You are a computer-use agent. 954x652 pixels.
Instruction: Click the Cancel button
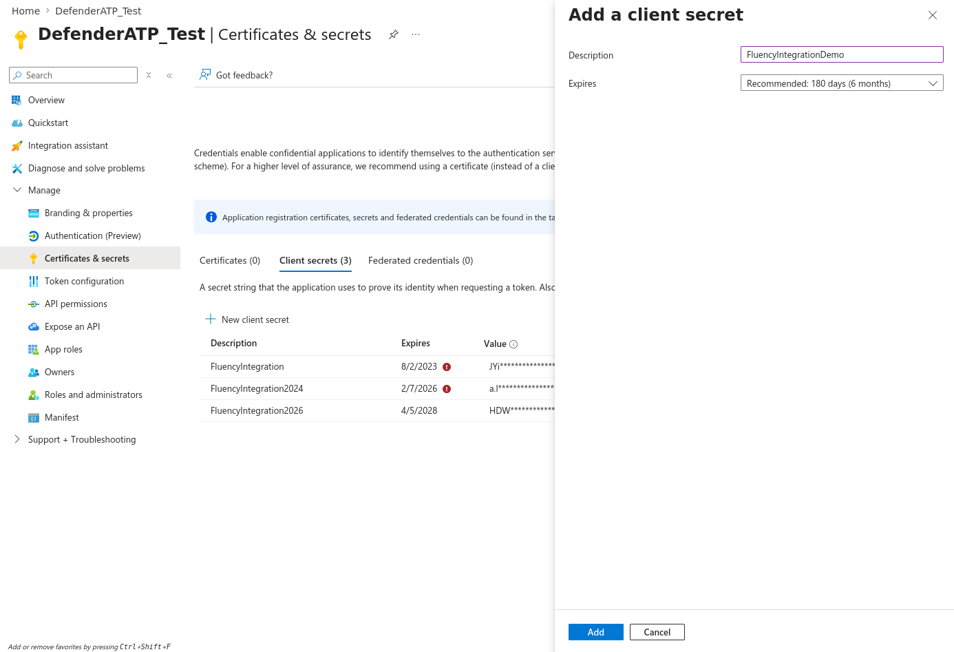[657, 632]
